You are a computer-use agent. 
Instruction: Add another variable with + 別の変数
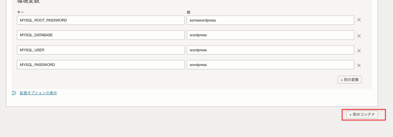pos(349,80)
